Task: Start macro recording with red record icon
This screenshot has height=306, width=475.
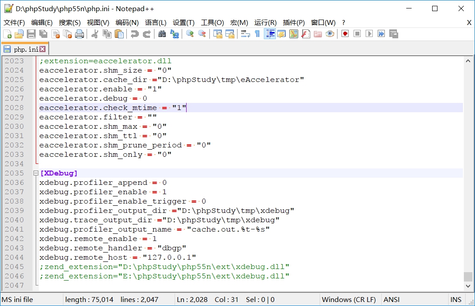Action: pos(345,34)
